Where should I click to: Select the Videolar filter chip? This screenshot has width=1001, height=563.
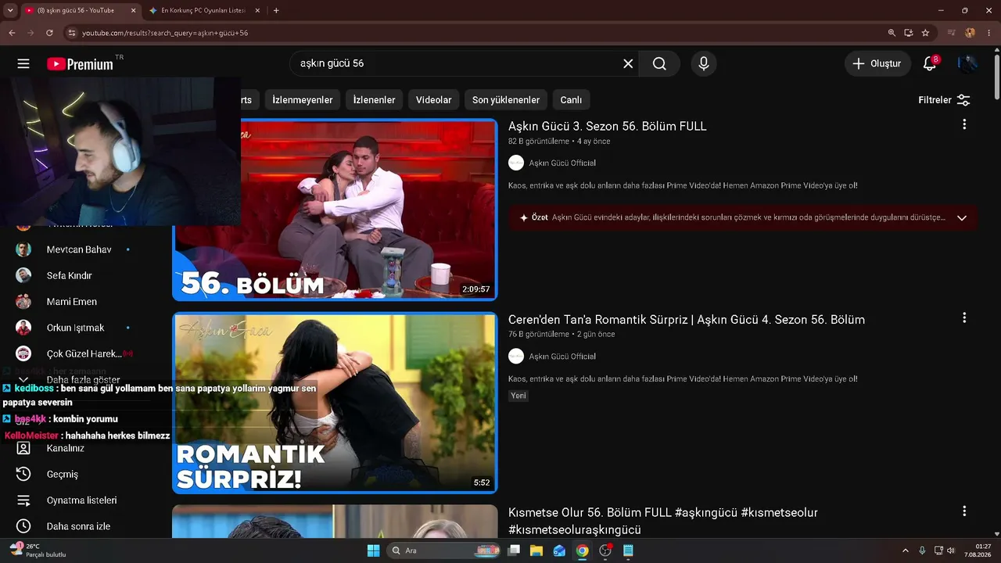434,100
